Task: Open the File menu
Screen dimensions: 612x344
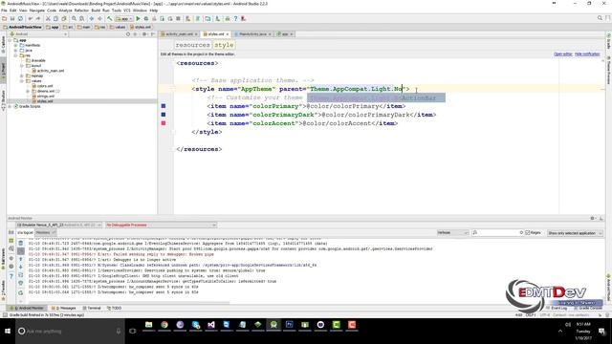Action: point(4,11)
